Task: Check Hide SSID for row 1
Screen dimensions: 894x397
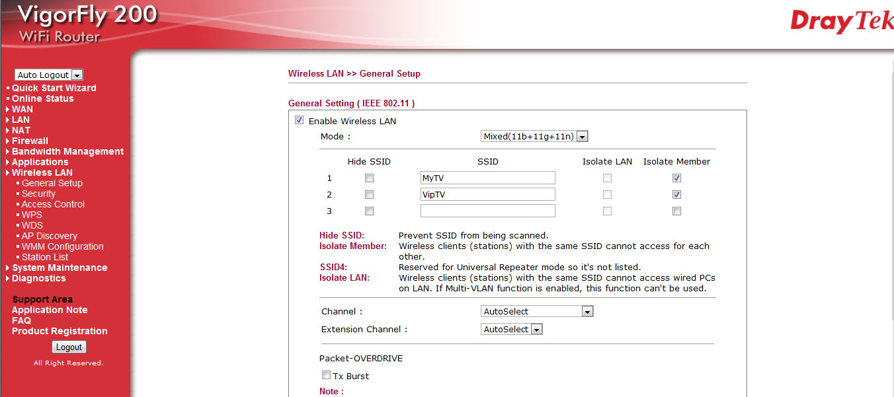Action: pyautogui.click(x=369, y=178)
